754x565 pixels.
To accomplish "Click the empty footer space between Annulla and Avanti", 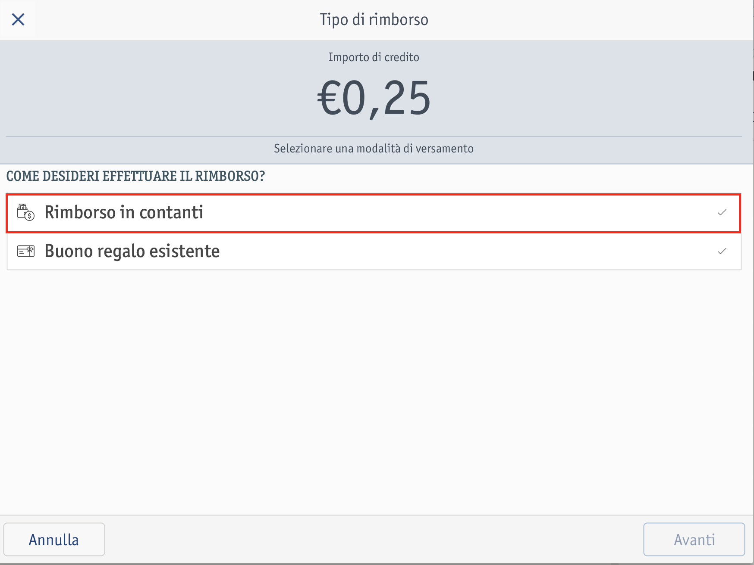I will coord(374,540).
